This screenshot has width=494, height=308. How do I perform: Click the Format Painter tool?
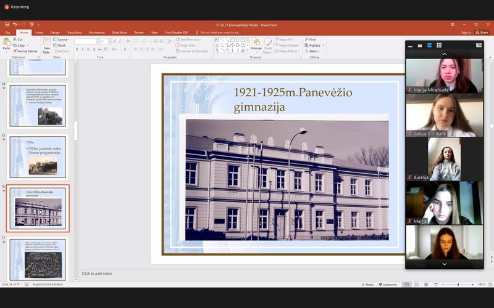27,51
